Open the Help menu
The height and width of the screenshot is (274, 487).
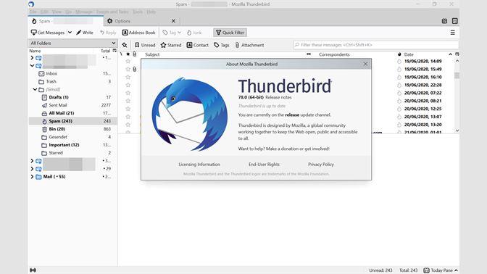tap(151, 12)
